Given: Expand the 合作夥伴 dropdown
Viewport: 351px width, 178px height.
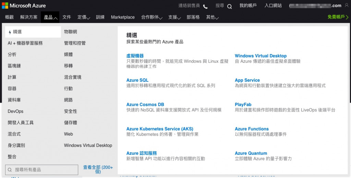Looking at the screenshot, I should 152,17.
